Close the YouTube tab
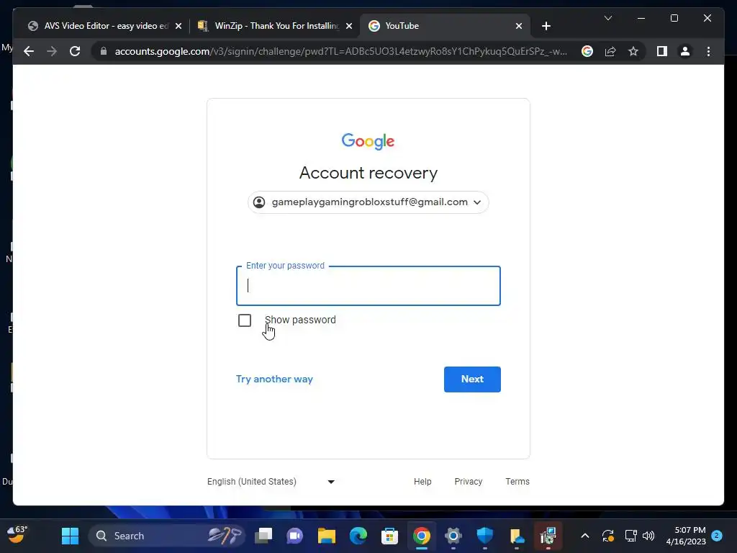Image resolution: width=737 pixels, height=553 pixels. coord(518,26)
